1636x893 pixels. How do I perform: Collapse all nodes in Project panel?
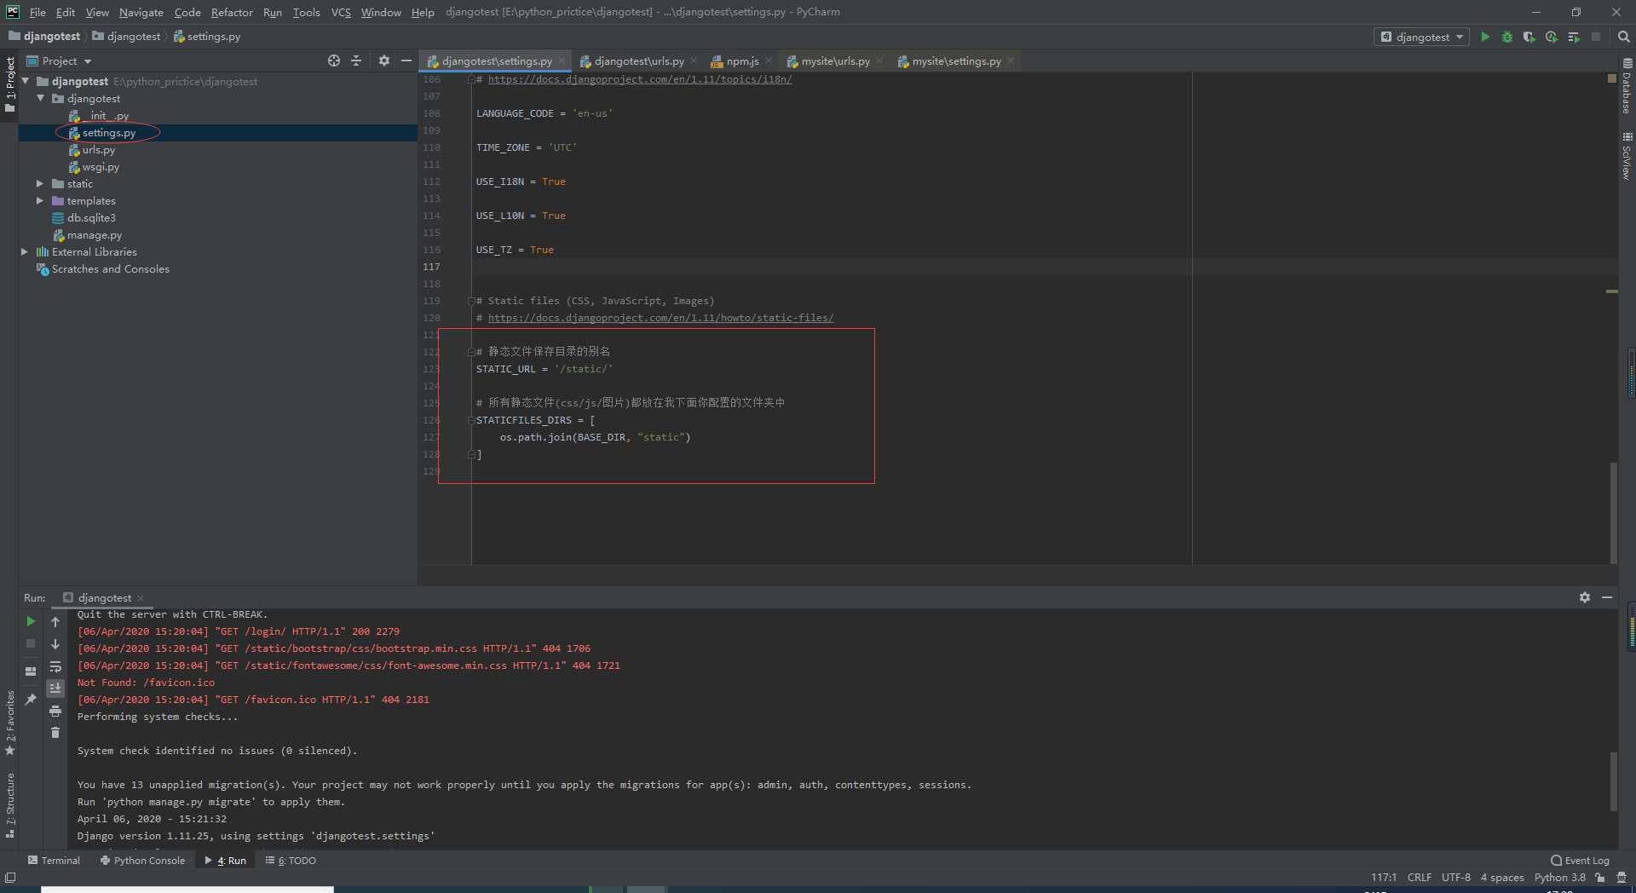(356, 60)
